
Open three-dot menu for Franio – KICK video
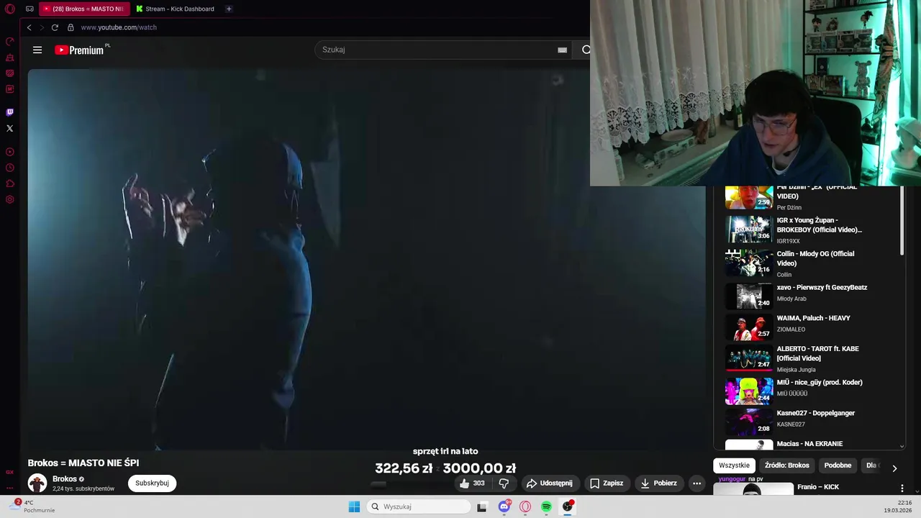coord(902,488)
